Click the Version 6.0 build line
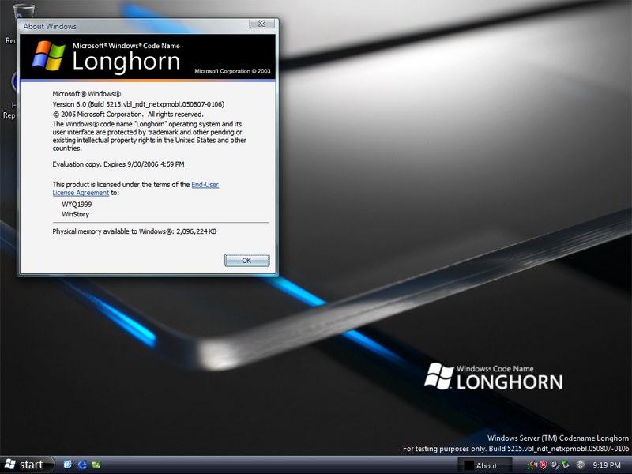The height and width of the screenshot is (474, 632). (138, 104)
